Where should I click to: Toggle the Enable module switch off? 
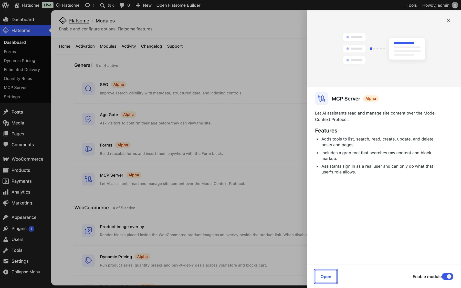click(447, 276)
